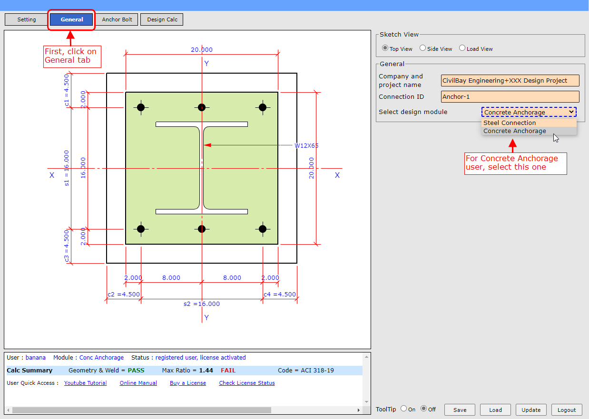Switch sketch to Side View

coord(422,48)
